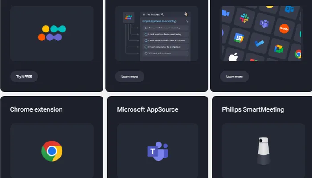Open the Chrome extension heading
Image resolution: width=312 pixels, height=178 pixels.
(x=36, y=109)
